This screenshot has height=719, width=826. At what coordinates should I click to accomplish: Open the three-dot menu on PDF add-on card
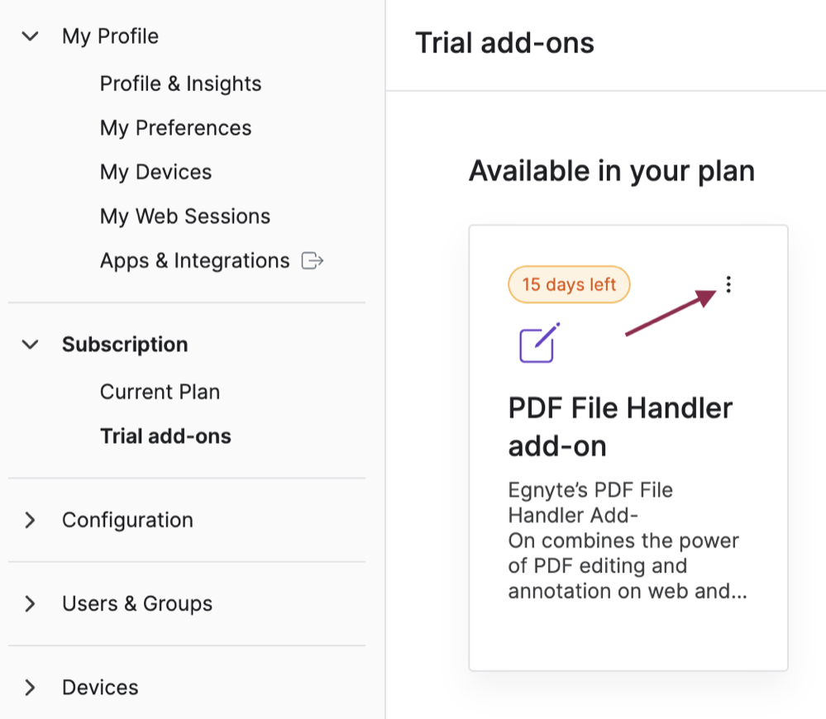click(728, 284)
